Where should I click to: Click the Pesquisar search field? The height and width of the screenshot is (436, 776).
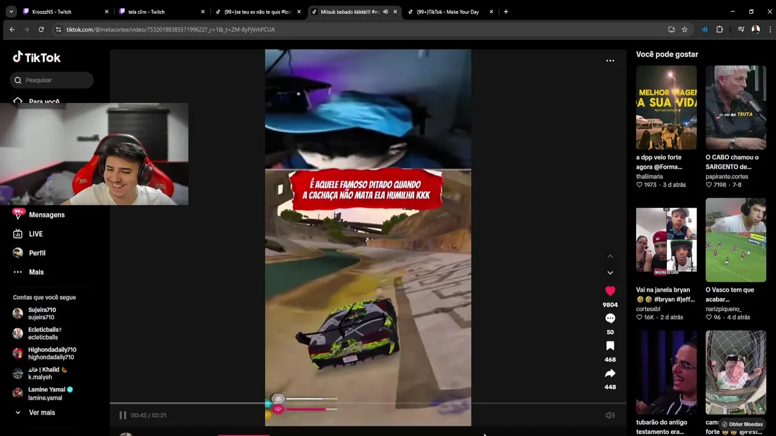point(52,80)
